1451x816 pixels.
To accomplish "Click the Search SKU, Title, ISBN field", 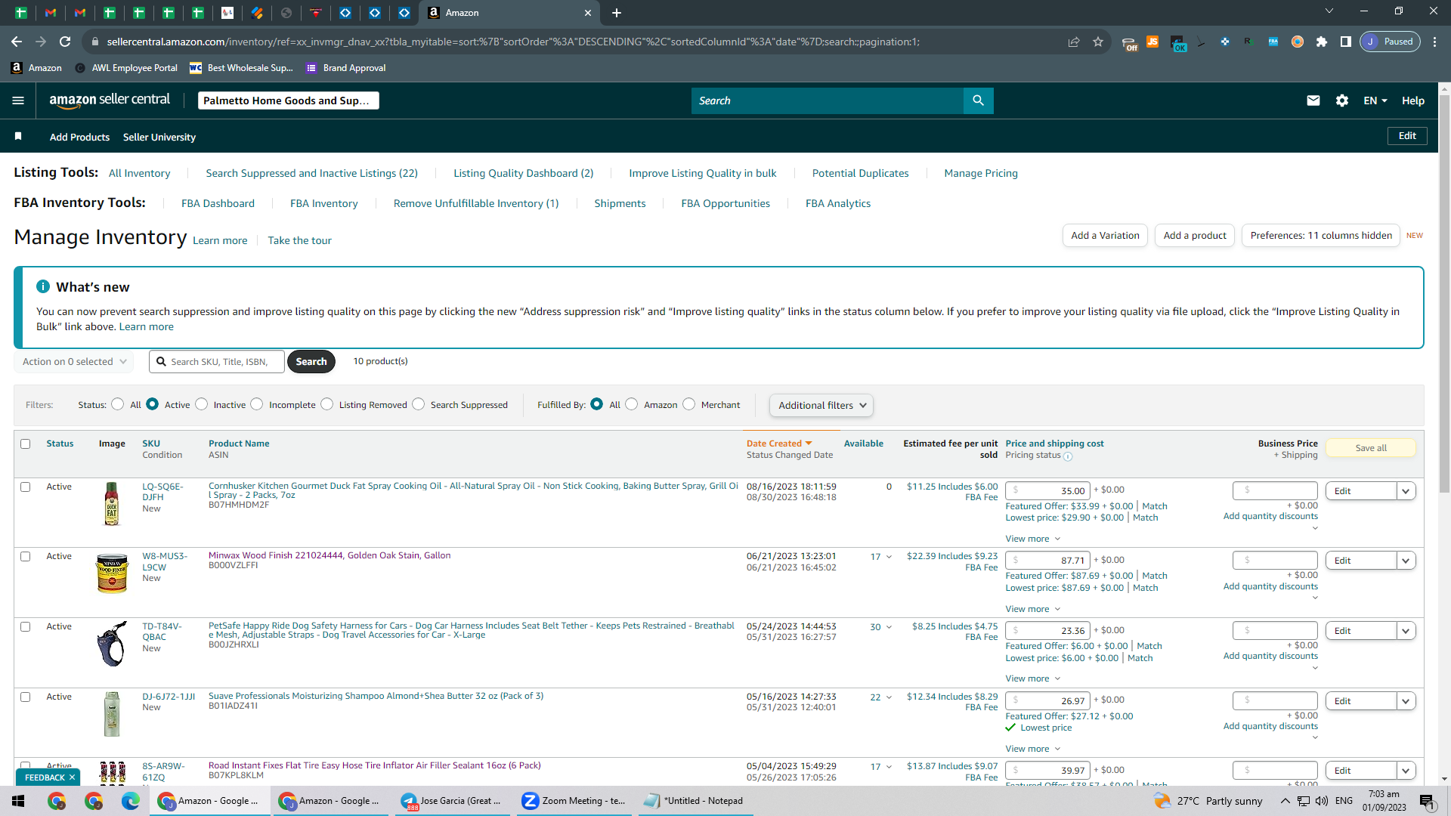I will click(x=217, y=362).
